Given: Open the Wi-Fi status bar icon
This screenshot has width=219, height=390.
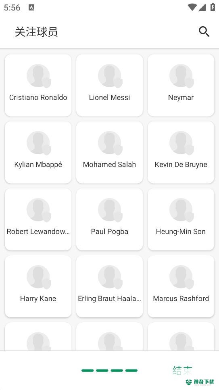Looking at the screenshot, I should 192,7.
